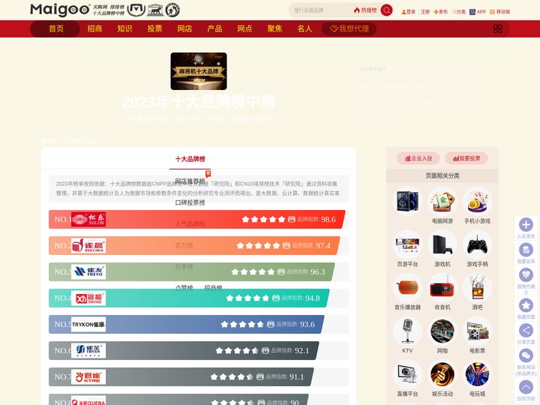Click the Maigoo logo
This screenshot has width=540, height=405.
pos(60,10)
